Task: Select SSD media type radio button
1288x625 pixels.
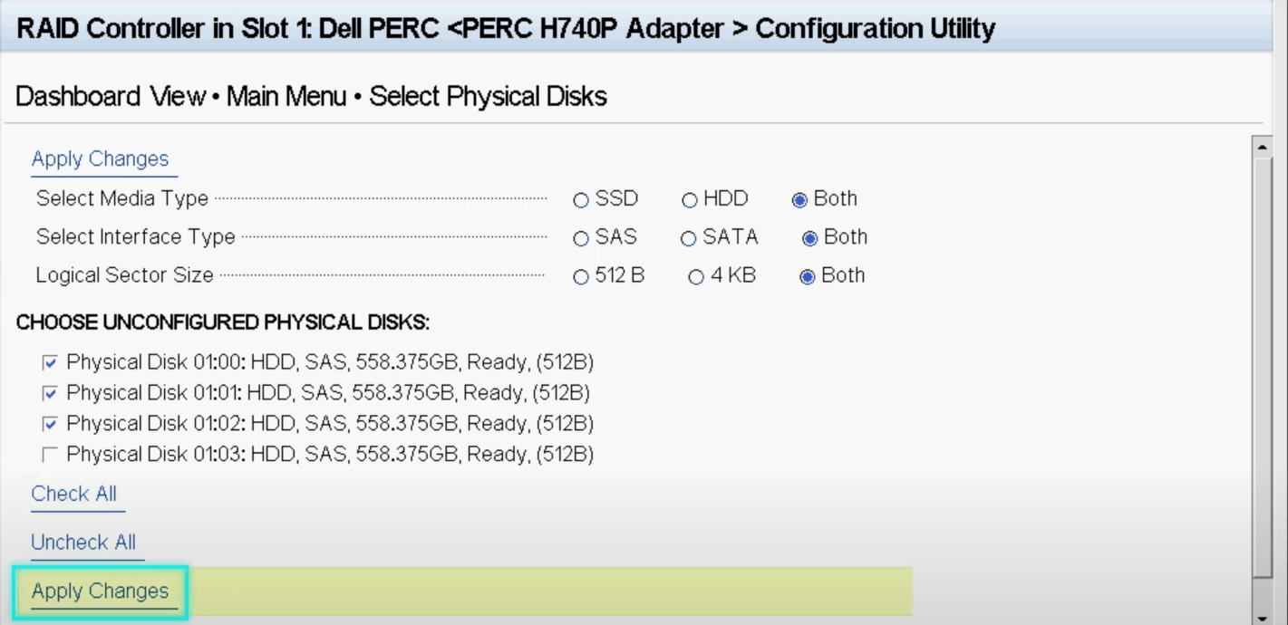Action: [x=581, y=200]
